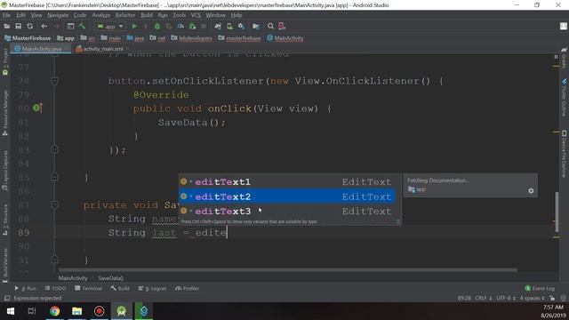Click the Debug app bug icon

pyautogui.click(x=157, y=26)
